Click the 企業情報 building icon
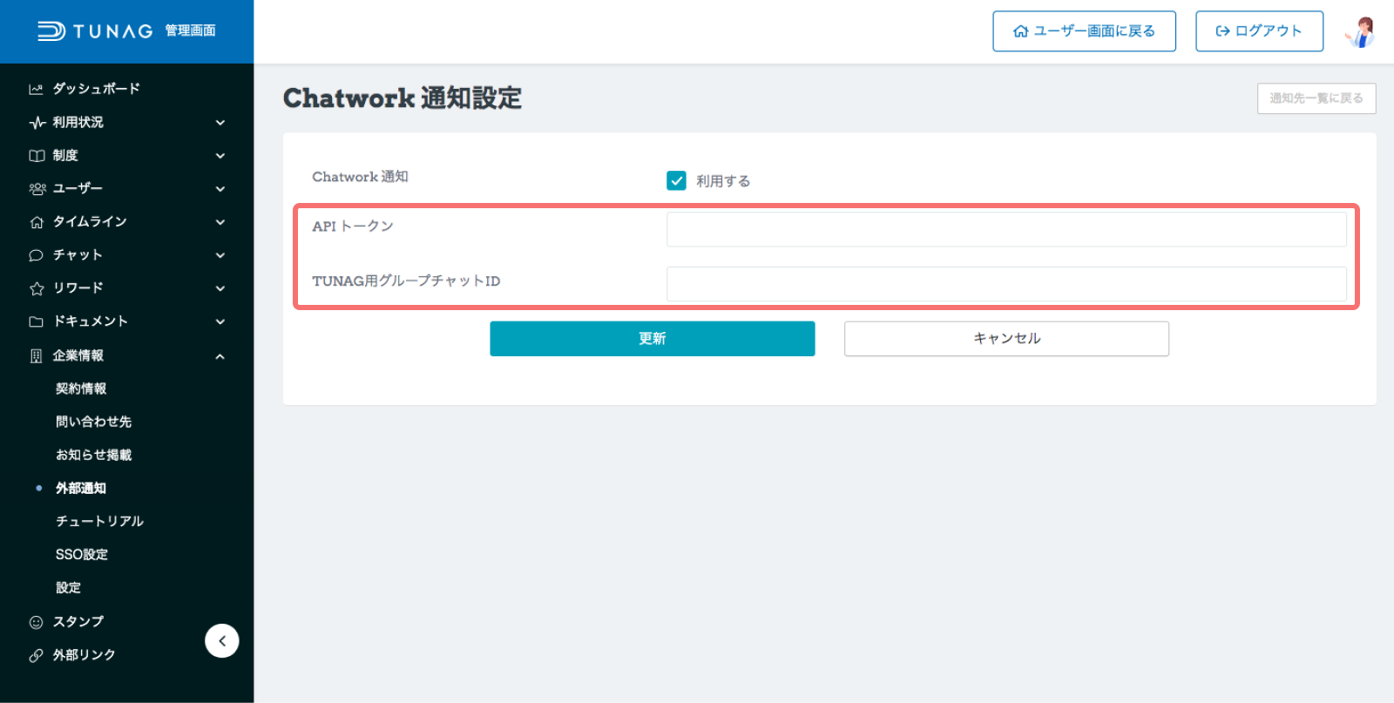Viewport: 1394px width, 703px height. (x=36, y=355)
